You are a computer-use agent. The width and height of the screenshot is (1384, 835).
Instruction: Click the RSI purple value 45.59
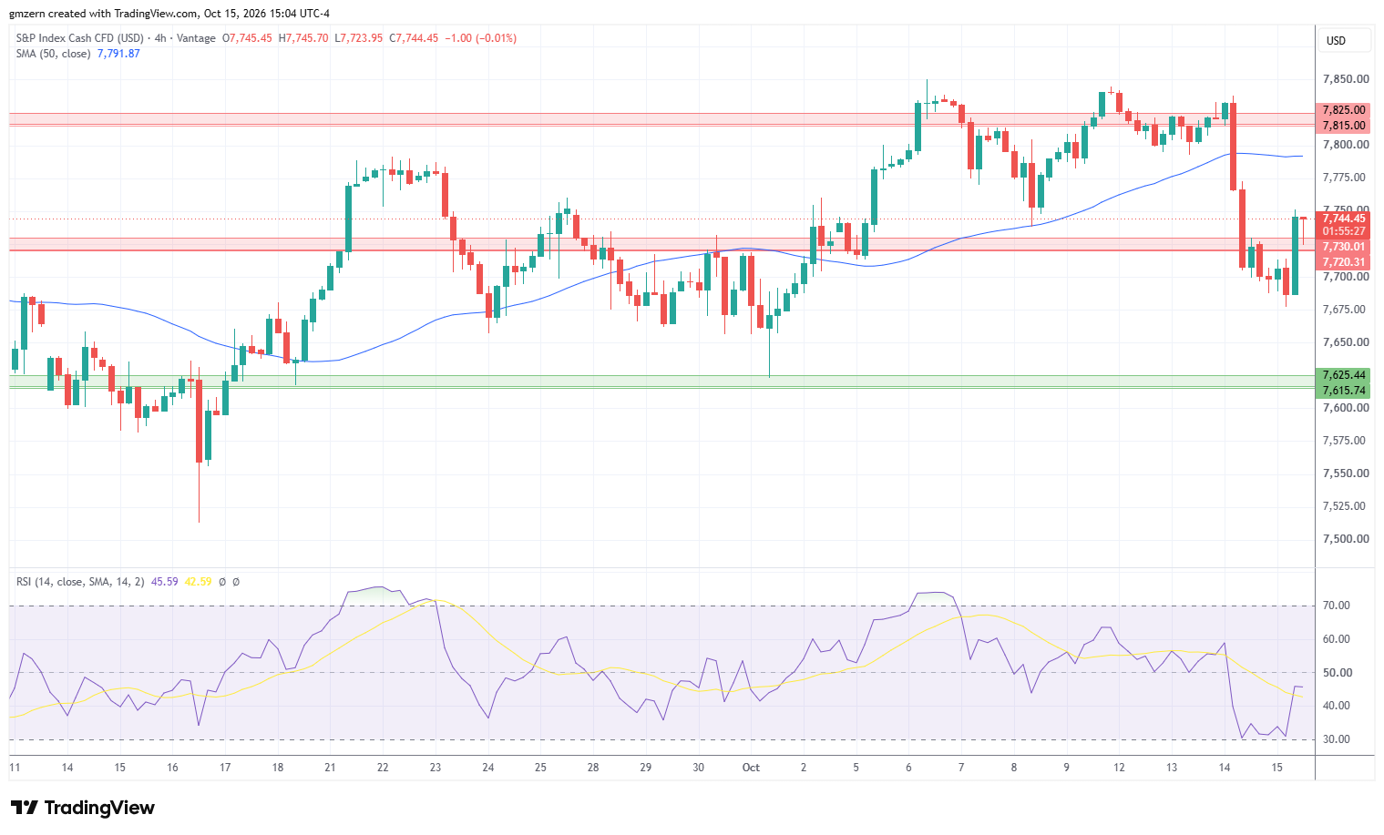[164, 582]
